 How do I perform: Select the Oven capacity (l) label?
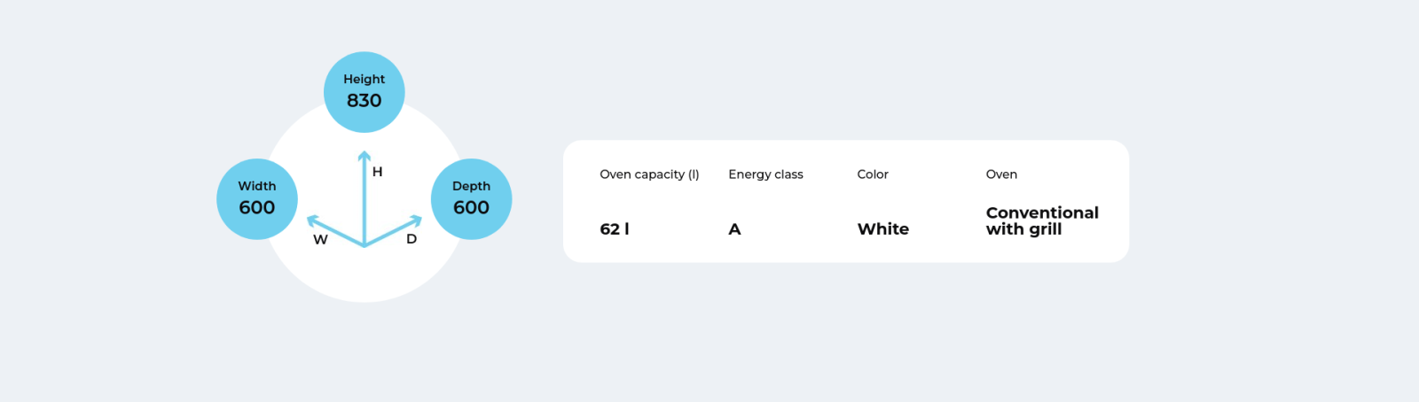click(x=649, y=174)
